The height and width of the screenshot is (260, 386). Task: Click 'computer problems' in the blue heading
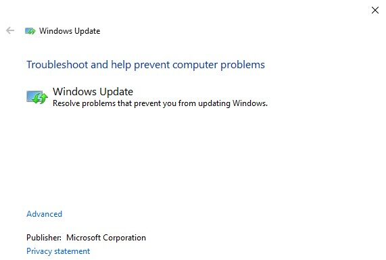pyautogui.click(x=218, y=65)
